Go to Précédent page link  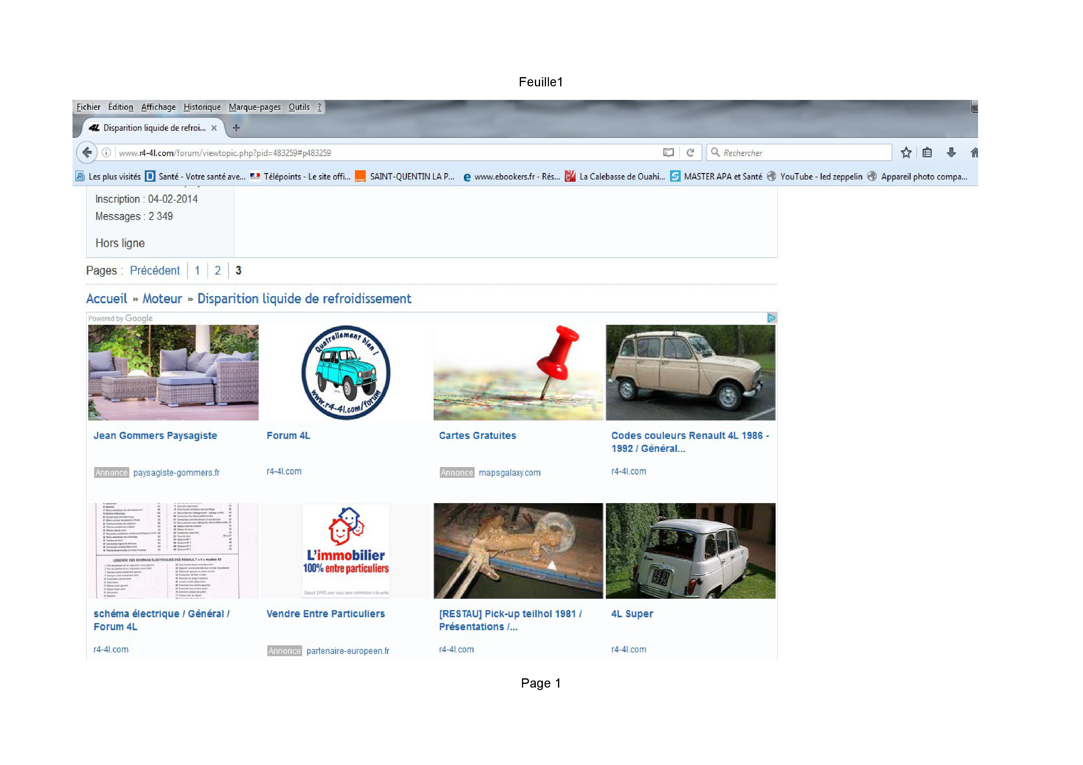pos(155,271)
